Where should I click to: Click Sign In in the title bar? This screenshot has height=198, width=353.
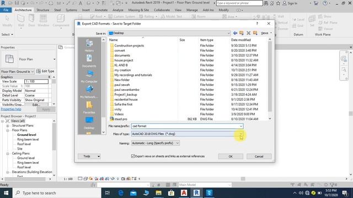(x=290, y=3)
